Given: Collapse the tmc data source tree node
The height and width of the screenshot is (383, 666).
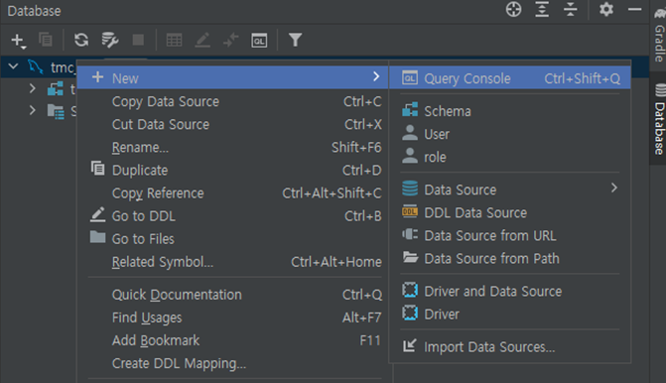Looking at the screenshot, I should pos(13,66).
